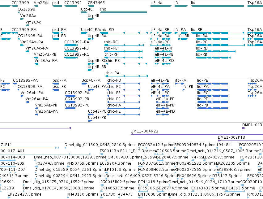Click the CR43465 gene label
The height and width of the screenshot is (199, 263).
click(96, 3)
